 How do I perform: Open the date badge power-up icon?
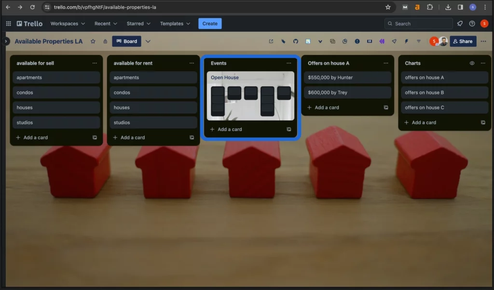369,41
